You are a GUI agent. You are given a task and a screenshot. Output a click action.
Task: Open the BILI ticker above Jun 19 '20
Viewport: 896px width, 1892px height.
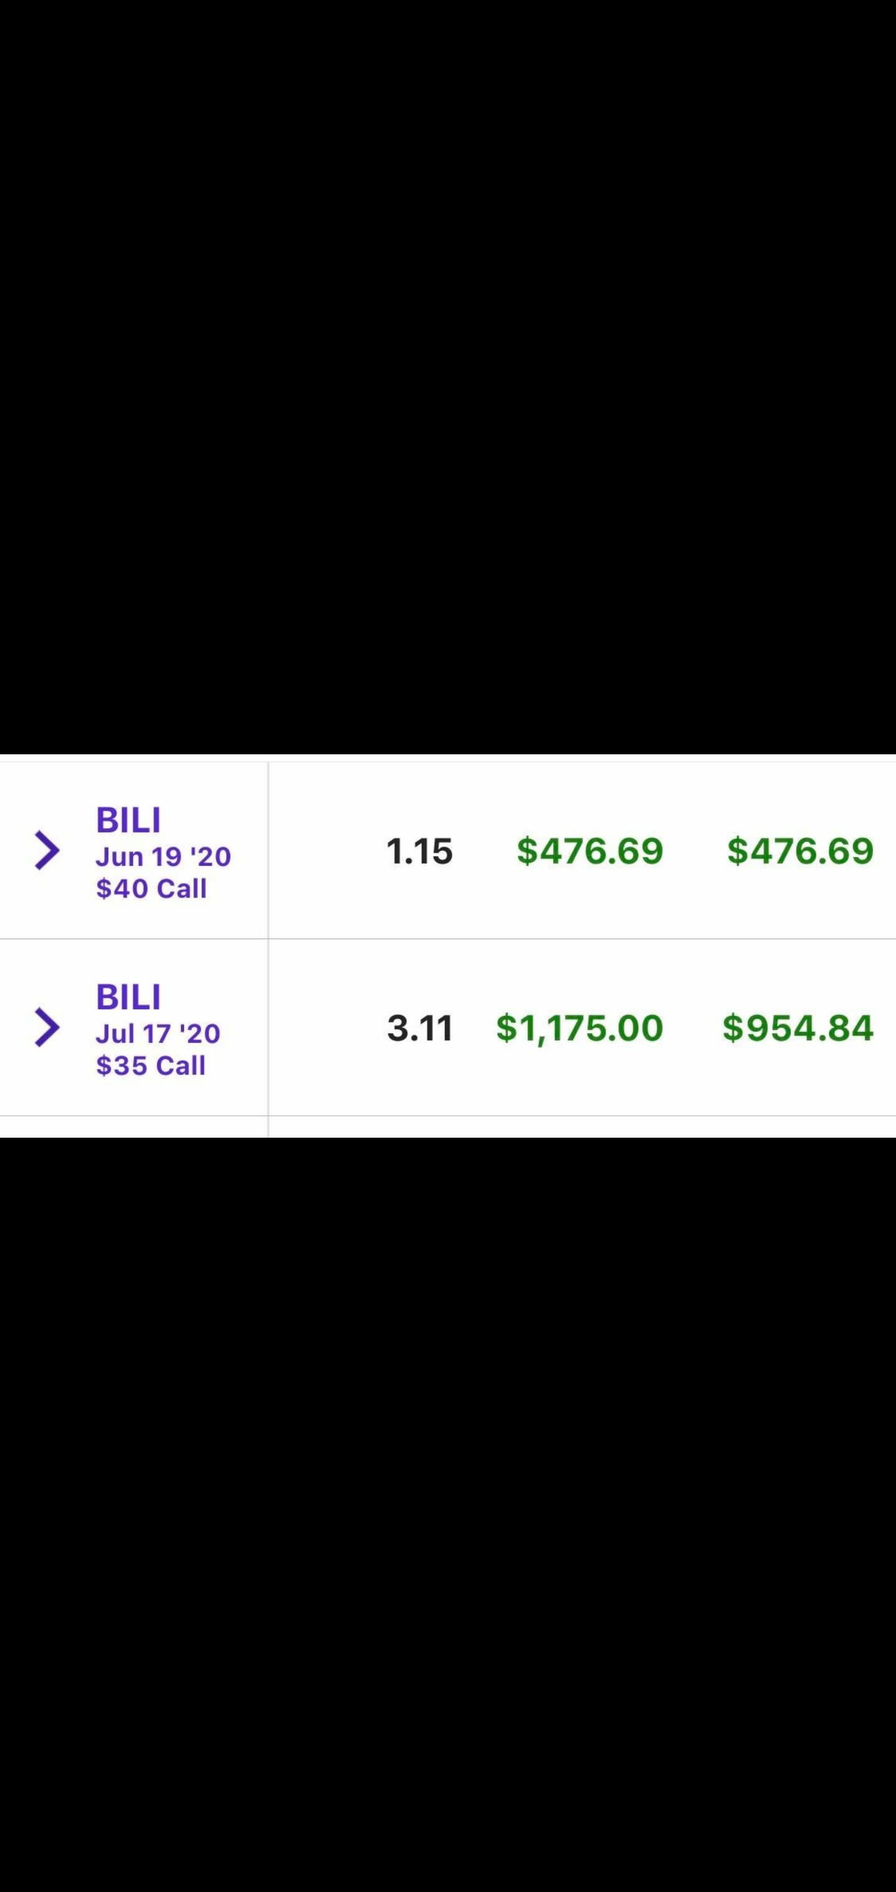click(x=129, y=820)
